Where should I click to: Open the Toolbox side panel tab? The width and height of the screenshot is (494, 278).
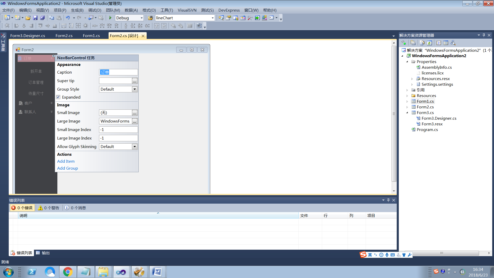click(x=3, y=43)
